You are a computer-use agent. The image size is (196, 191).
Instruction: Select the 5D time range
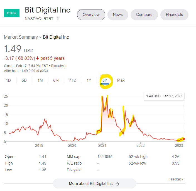pyautogui.click(x=24, y=80)
